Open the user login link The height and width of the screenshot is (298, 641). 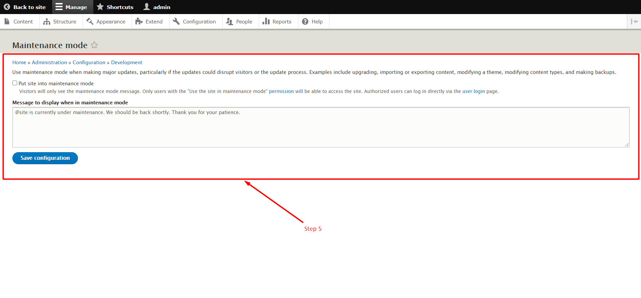473,91
